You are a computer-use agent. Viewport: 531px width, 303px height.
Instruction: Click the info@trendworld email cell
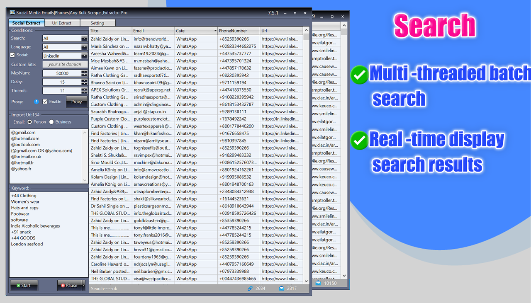click(153, 39)
